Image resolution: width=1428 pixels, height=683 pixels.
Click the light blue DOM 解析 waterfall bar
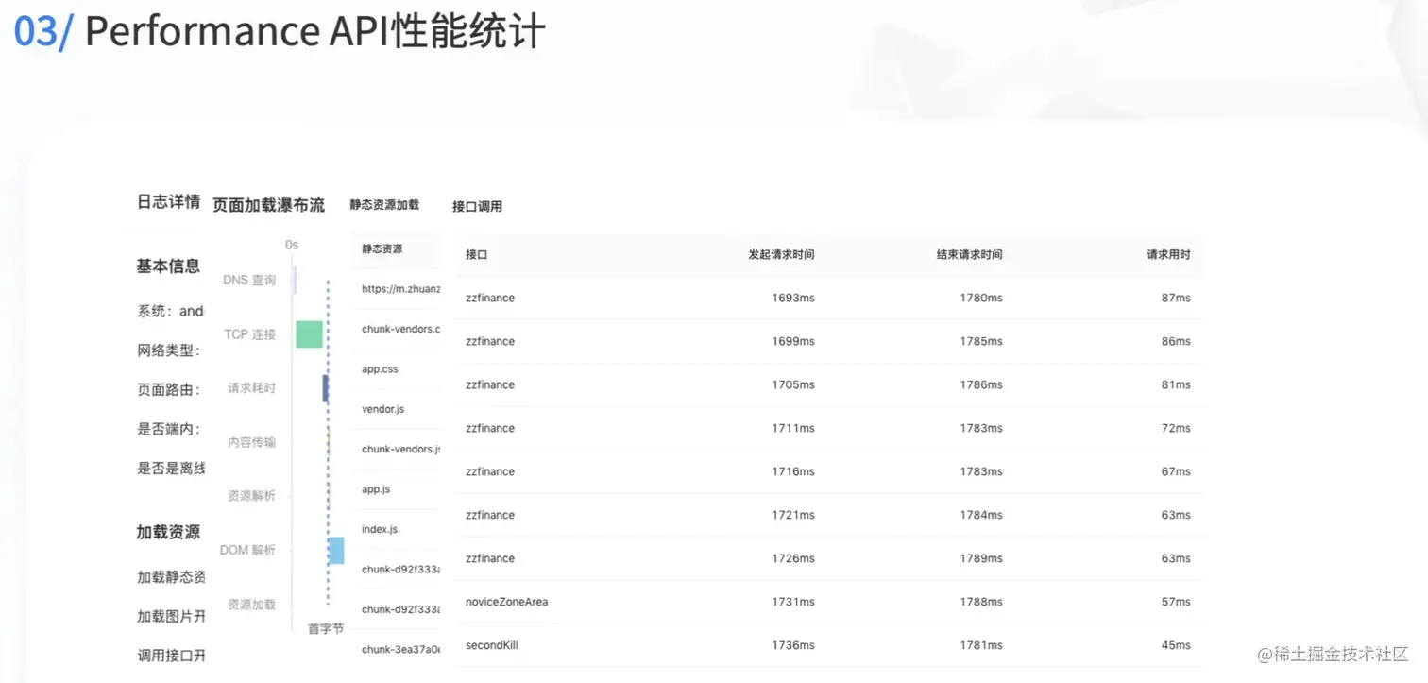pyautogui.click(x=336, y=551)
